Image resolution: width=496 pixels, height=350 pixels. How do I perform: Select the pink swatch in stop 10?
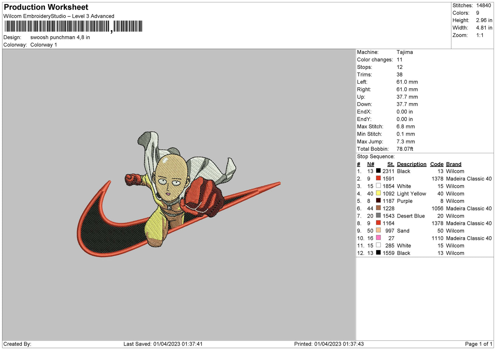(378, 238)
